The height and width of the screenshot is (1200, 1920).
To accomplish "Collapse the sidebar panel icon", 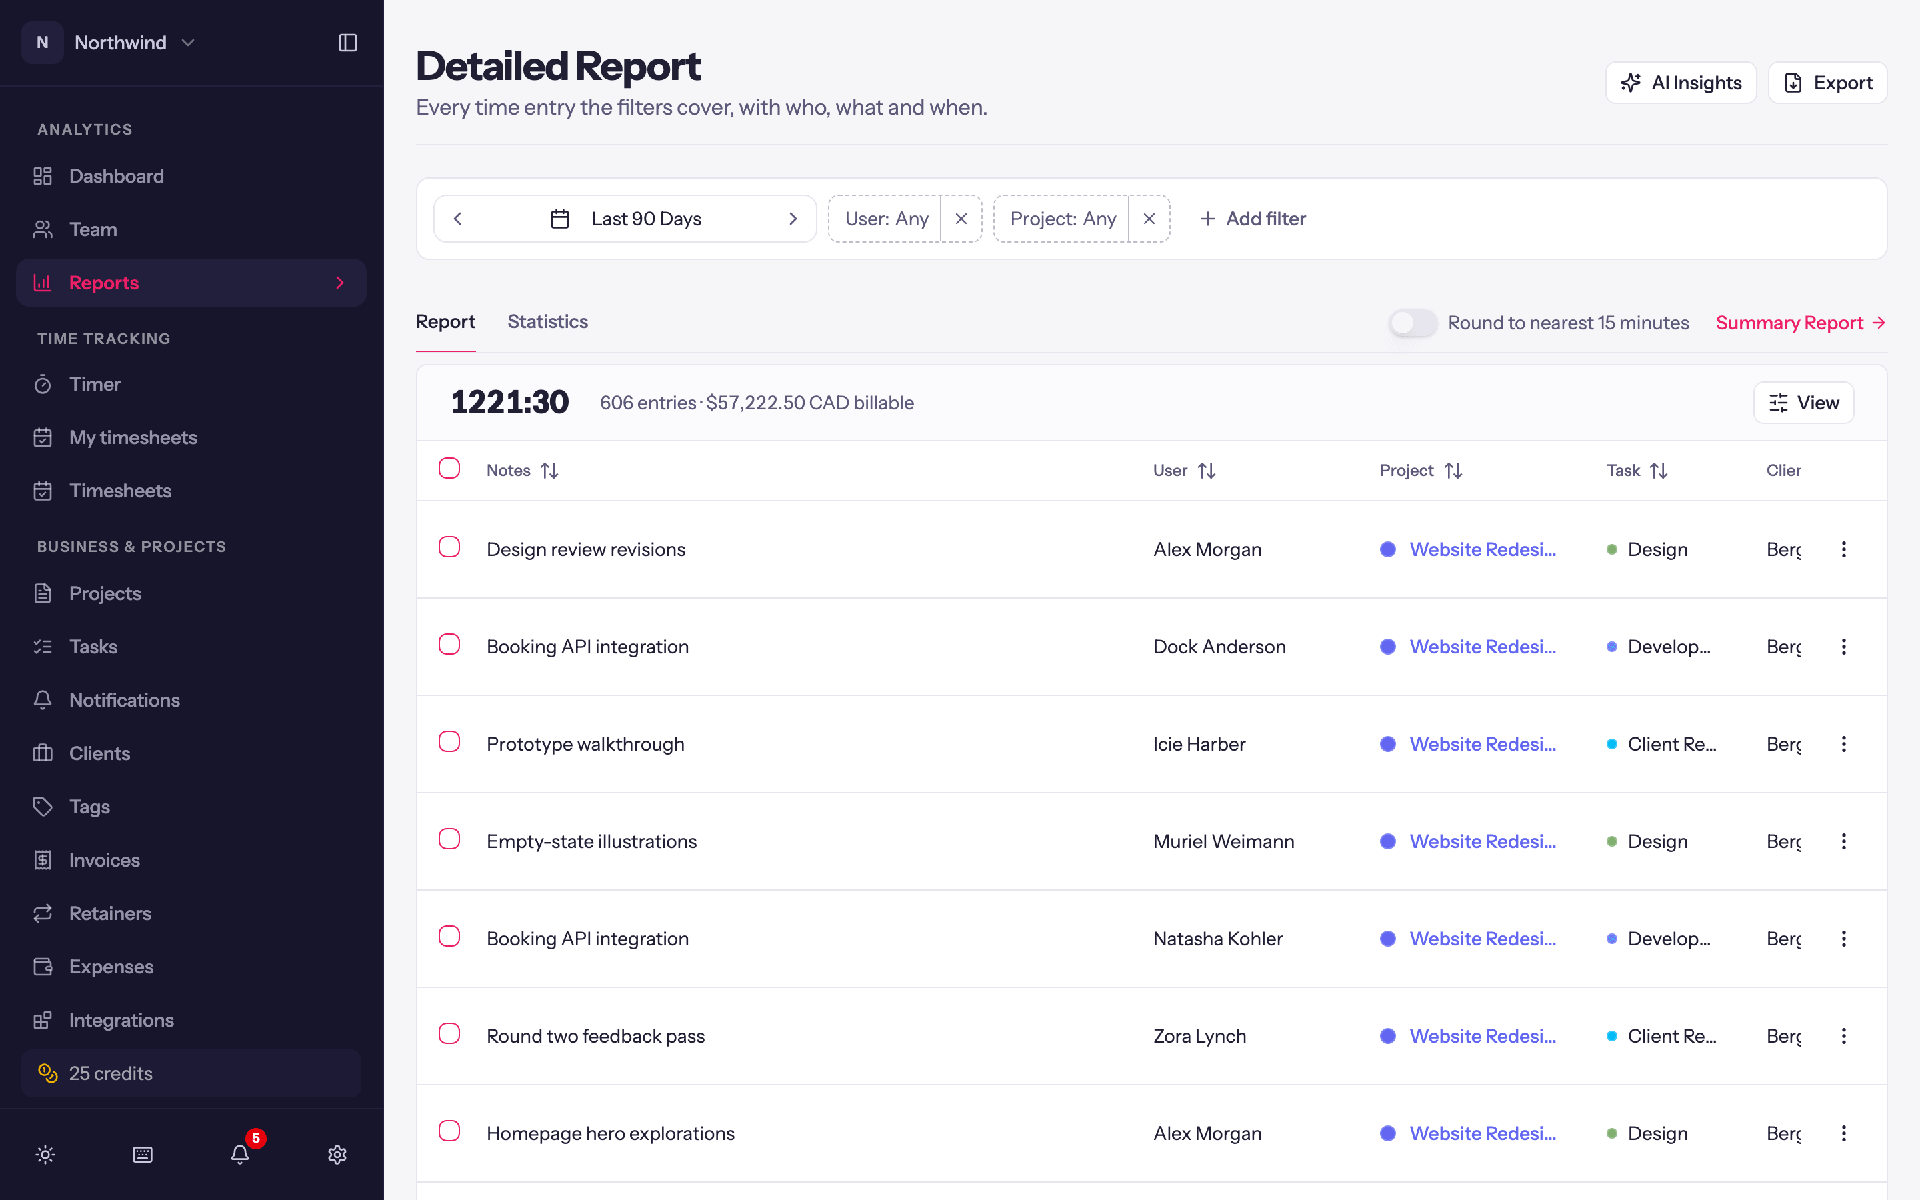I will (x=347, y=43).
